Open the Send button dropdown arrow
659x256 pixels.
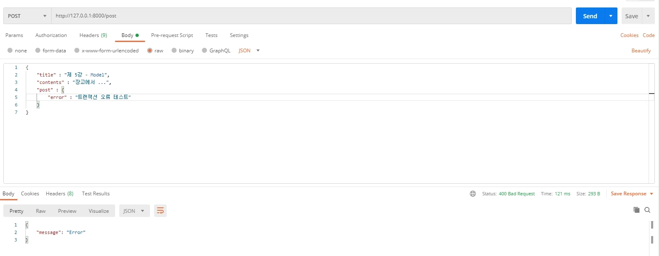coord(610,16)
